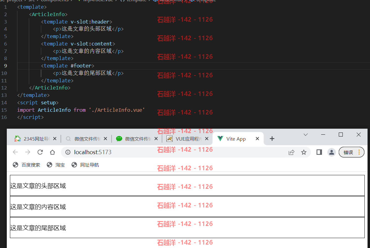
Task: Reload the localhost page
Action: tap(40, 152)
